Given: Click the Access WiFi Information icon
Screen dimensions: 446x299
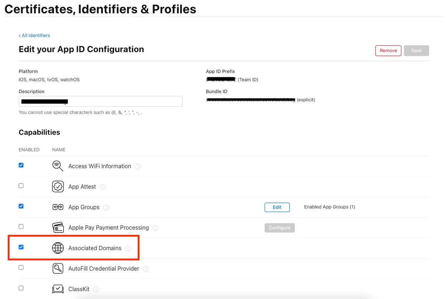Looking at the screenshot, I should [58, 166].
